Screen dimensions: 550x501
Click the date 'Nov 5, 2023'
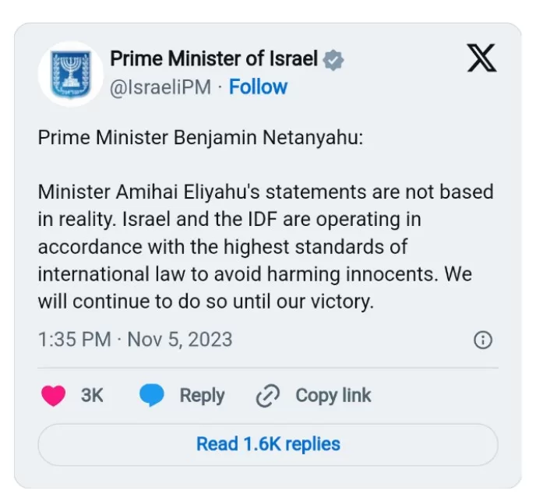[180, 340]
